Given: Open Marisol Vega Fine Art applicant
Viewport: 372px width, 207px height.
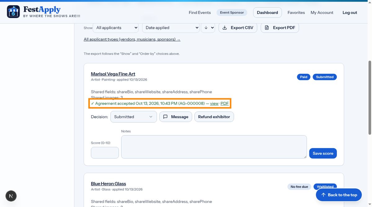Looking at the screenshot, I should click(113, 74).
